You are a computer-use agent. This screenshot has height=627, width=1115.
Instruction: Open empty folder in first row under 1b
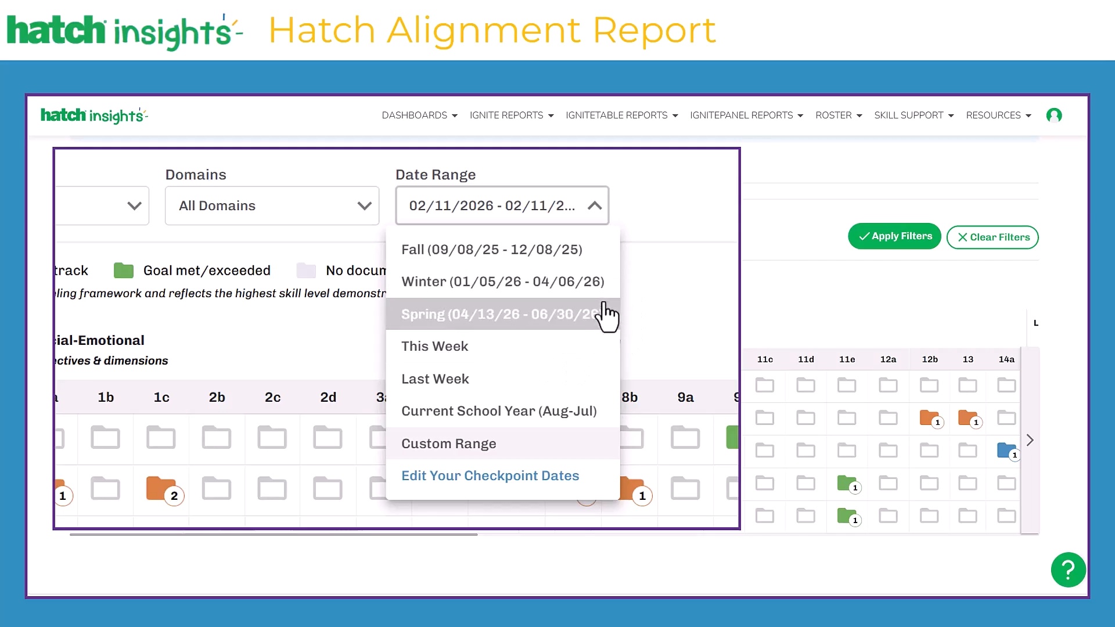[x=105, y=437]
